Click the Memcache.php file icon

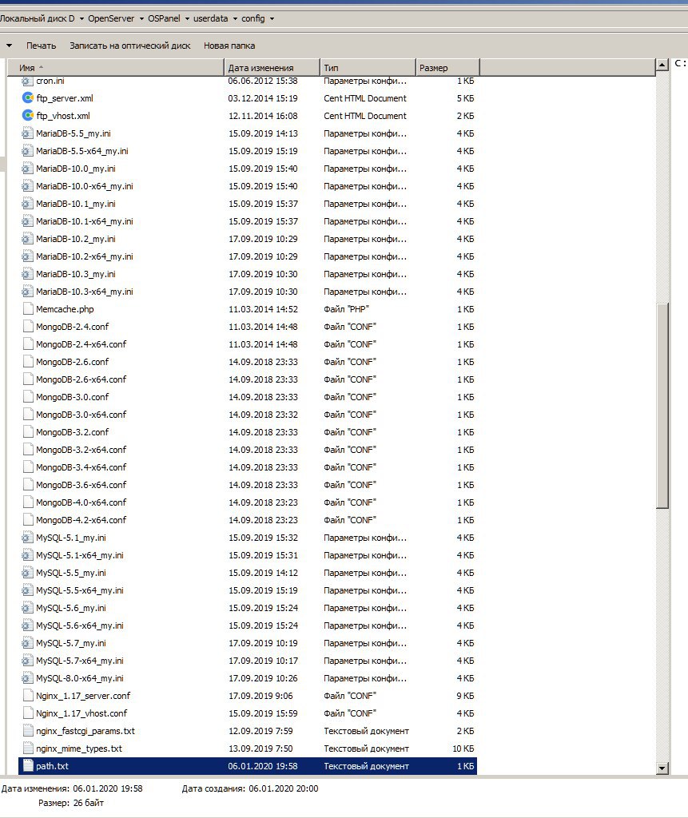click(28, 309)
